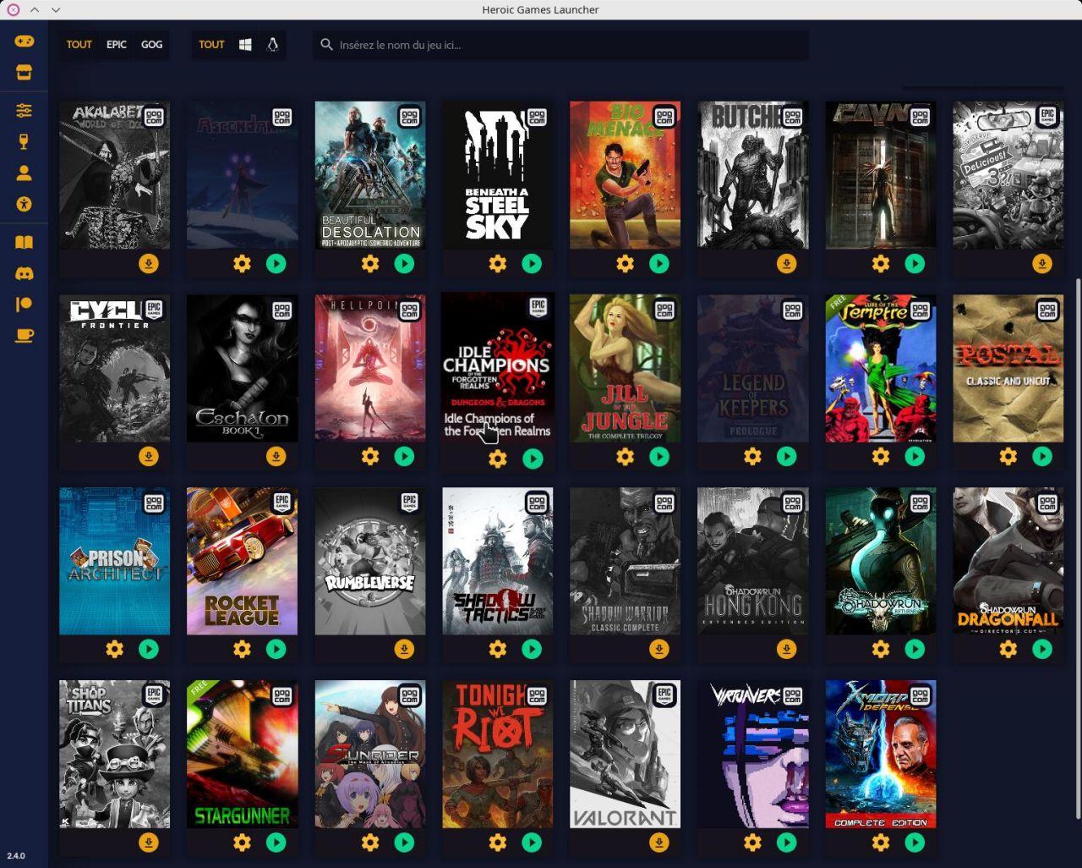Play Postal Classic and Uncut
Viewport: 1082px width, 868px height.
(x=1042, y=457)
